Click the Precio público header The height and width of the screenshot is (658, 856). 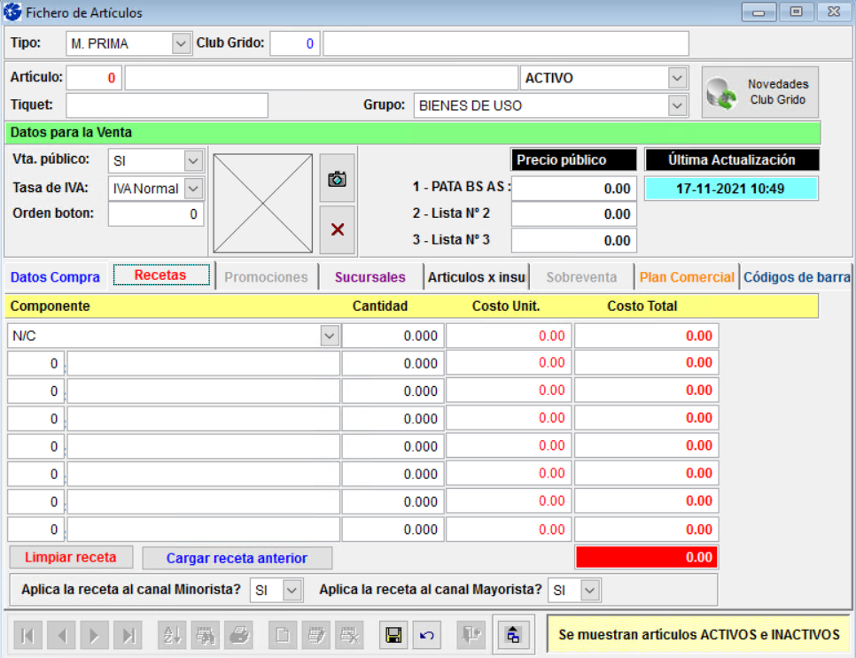573,160
